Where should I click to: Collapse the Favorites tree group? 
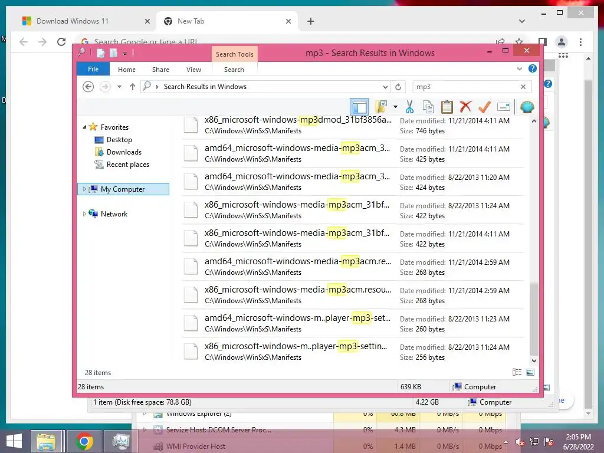click(x=84, y=127)
